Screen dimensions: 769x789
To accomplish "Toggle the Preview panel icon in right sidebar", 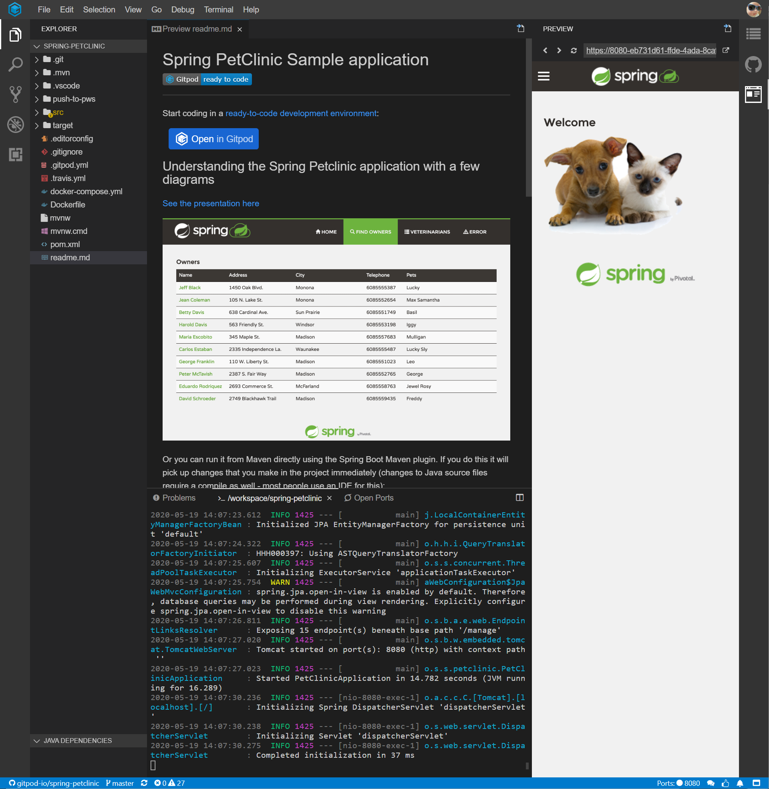I will point(753,94).
